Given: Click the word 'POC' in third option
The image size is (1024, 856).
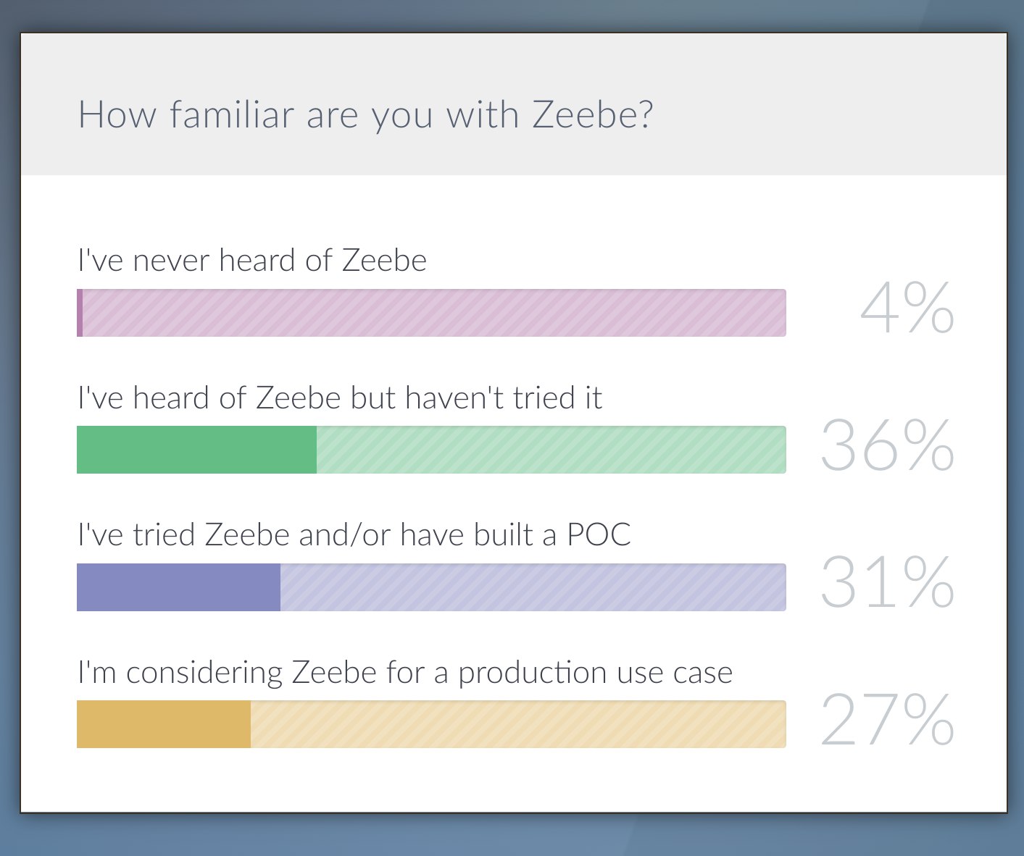Looking at the screenshot, I should pos(599,535).
